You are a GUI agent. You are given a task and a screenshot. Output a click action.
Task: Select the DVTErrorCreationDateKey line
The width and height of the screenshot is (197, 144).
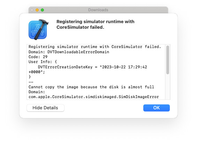point(92,67)
